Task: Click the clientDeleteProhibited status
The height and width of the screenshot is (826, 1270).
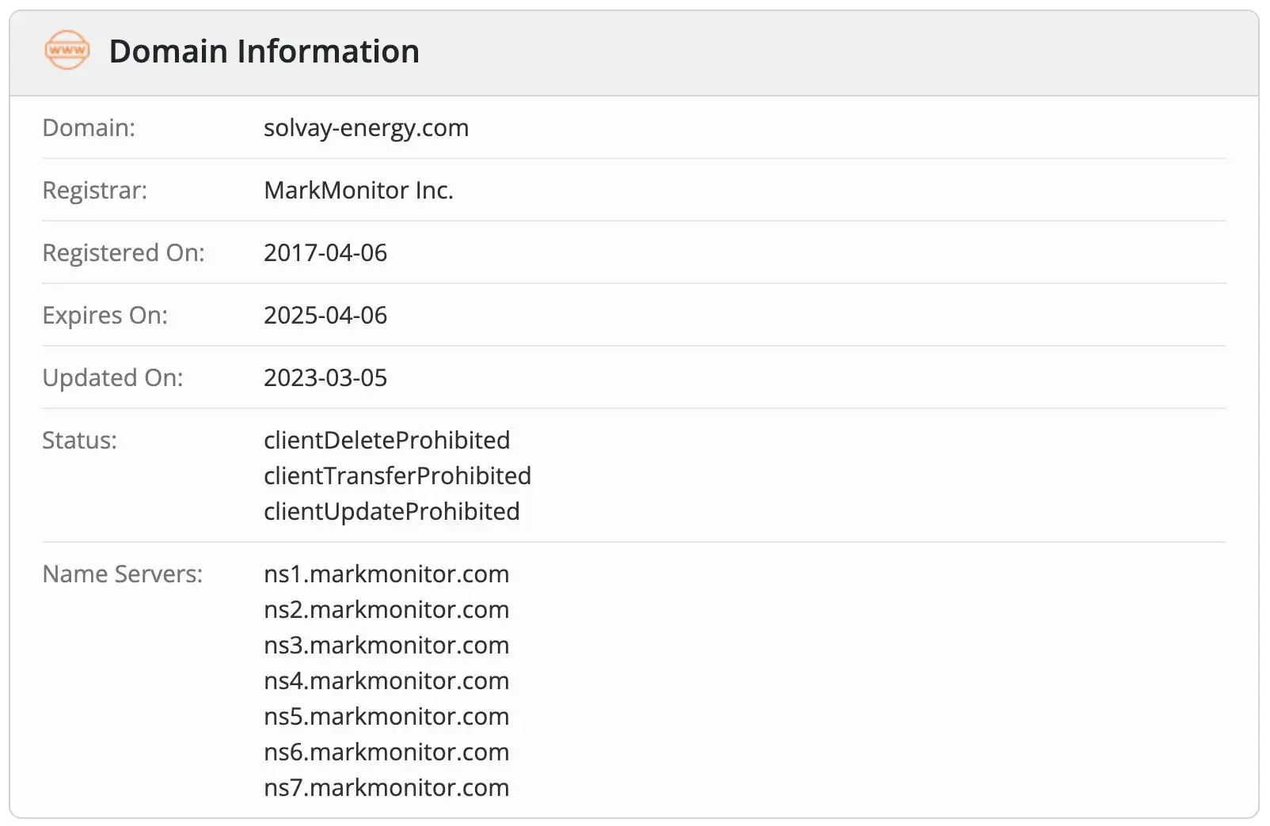Action: coord(386,440)
